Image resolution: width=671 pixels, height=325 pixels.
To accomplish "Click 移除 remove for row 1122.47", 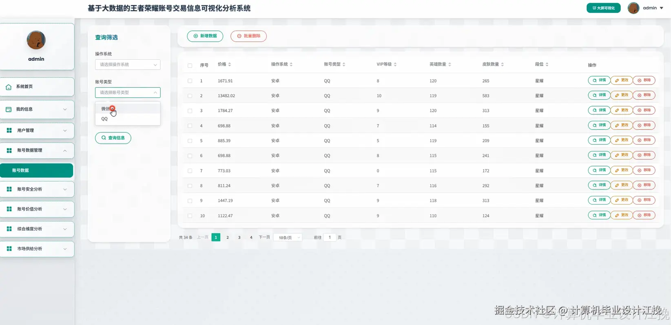I will point(644,215).
